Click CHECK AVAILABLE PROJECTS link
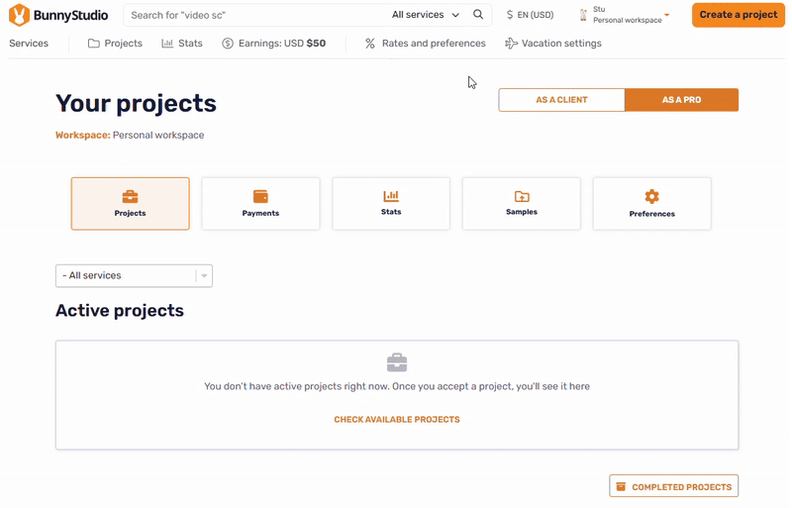The height and width of the screenshot is (508, 792). pyautogui.click(x=396, y=420)
